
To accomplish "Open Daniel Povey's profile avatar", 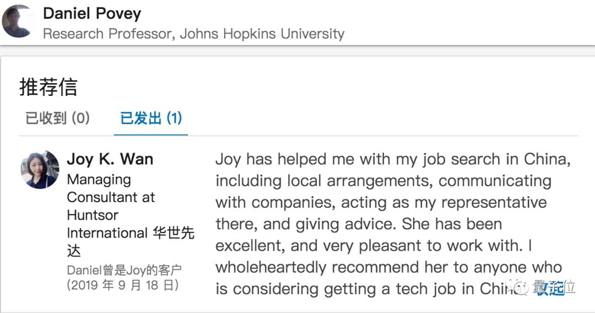I will pyautogui.click(x=17, y=21).
